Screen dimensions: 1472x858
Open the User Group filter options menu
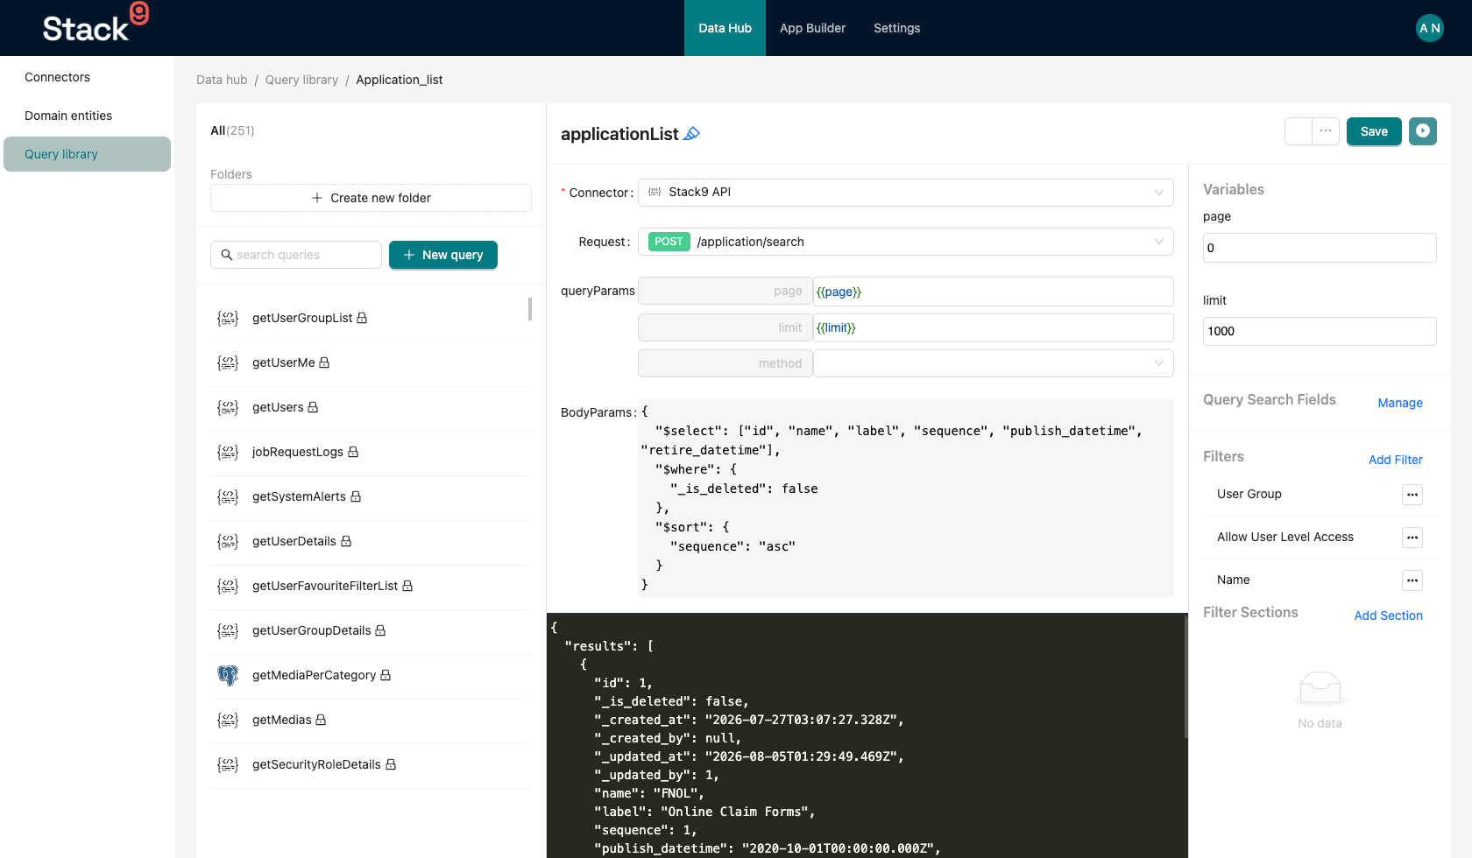coord(1412,495)
